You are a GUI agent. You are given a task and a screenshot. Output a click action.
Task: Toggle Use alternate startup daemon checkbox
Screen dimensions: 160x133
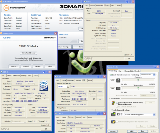(x=117, y=107)
